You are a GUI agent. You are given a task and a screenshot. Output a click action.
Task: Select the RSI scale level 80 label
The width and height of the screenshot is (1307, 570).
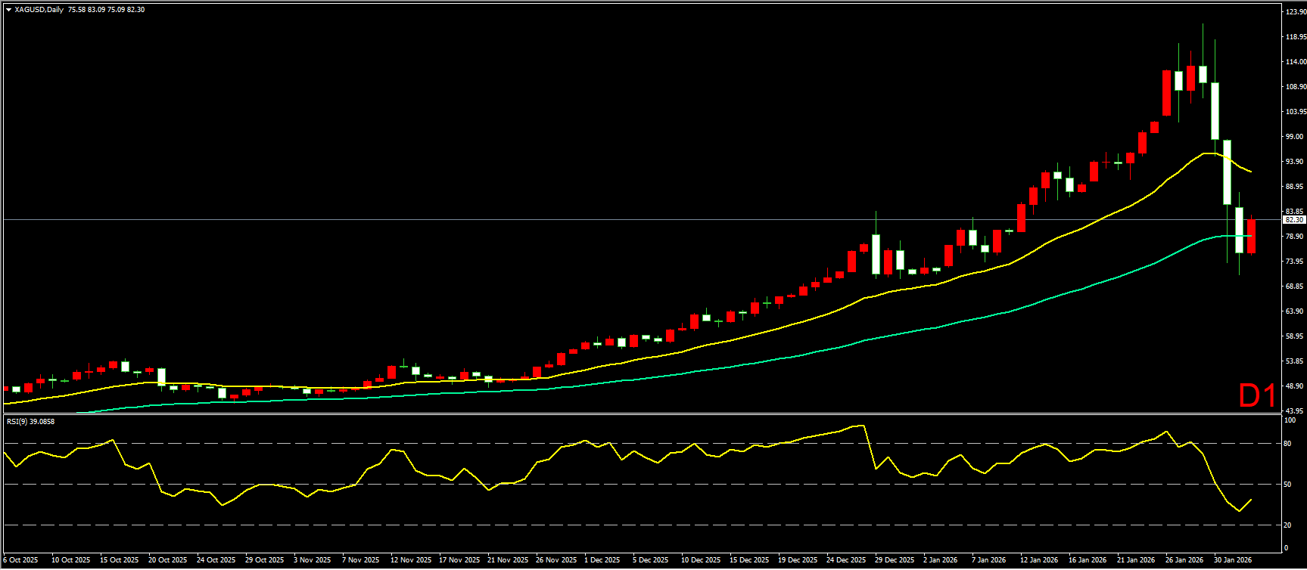(x=1287, y=443)
